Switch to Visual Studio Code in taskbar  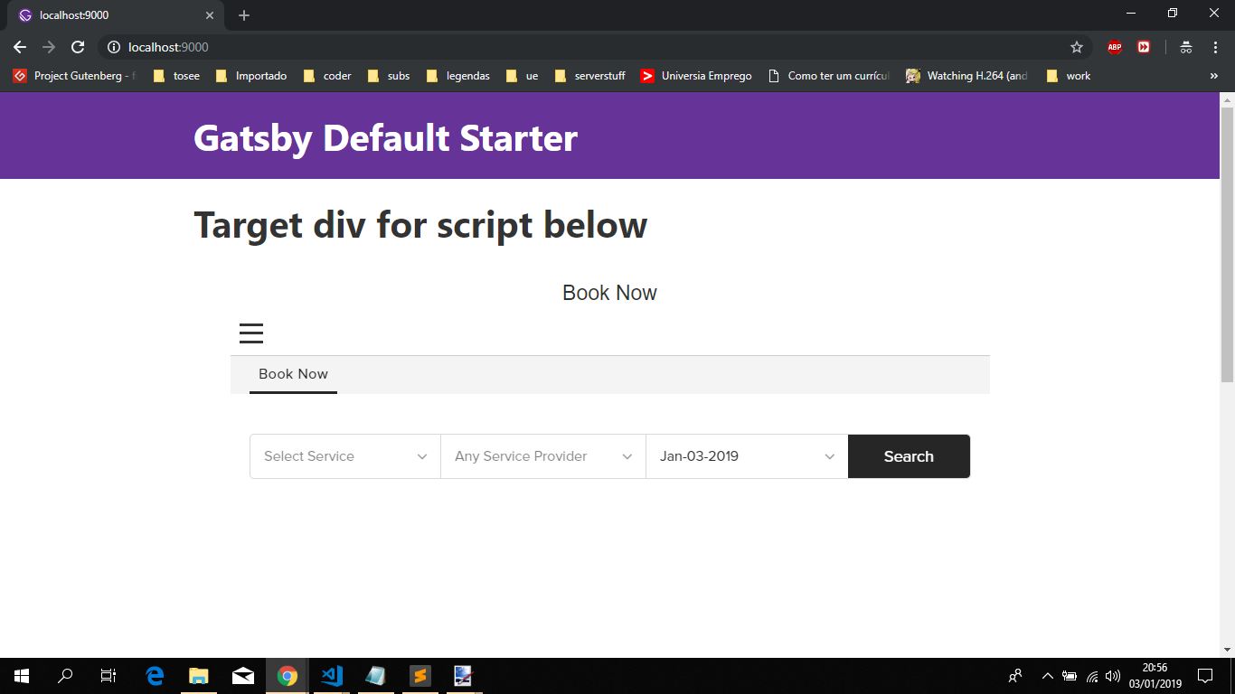[332, 676]
